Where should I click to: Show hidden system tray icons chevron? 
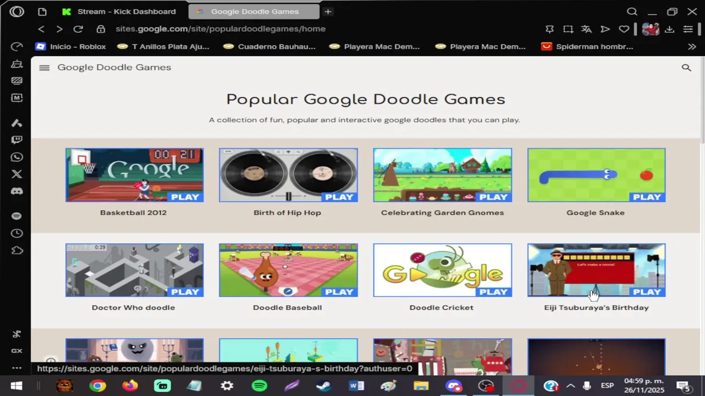click(571, 386)
